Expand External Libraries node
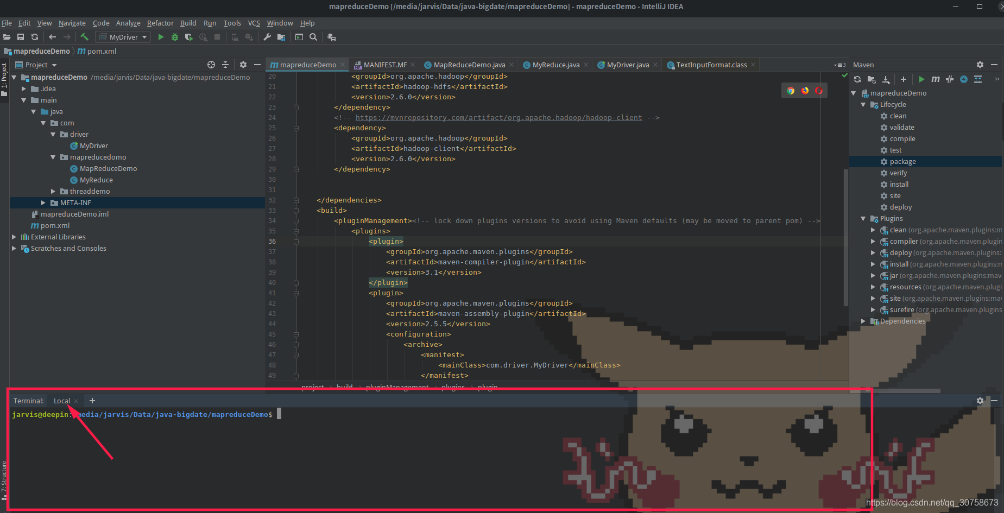 (14, 237)
